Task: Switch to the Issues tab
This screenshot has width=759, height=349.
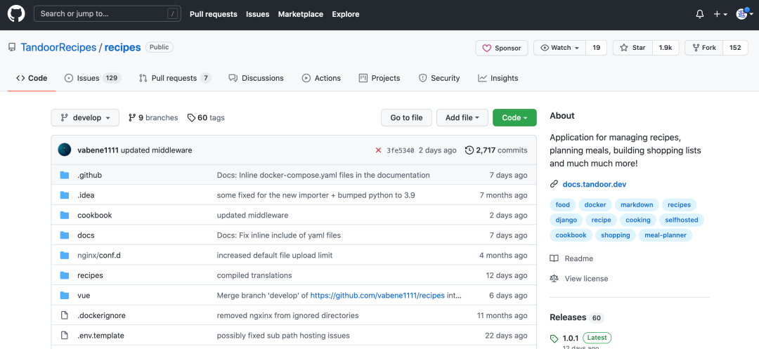Action: tap(93, 78)
